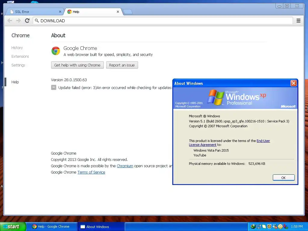Select the Help tab

pos(93,12)
